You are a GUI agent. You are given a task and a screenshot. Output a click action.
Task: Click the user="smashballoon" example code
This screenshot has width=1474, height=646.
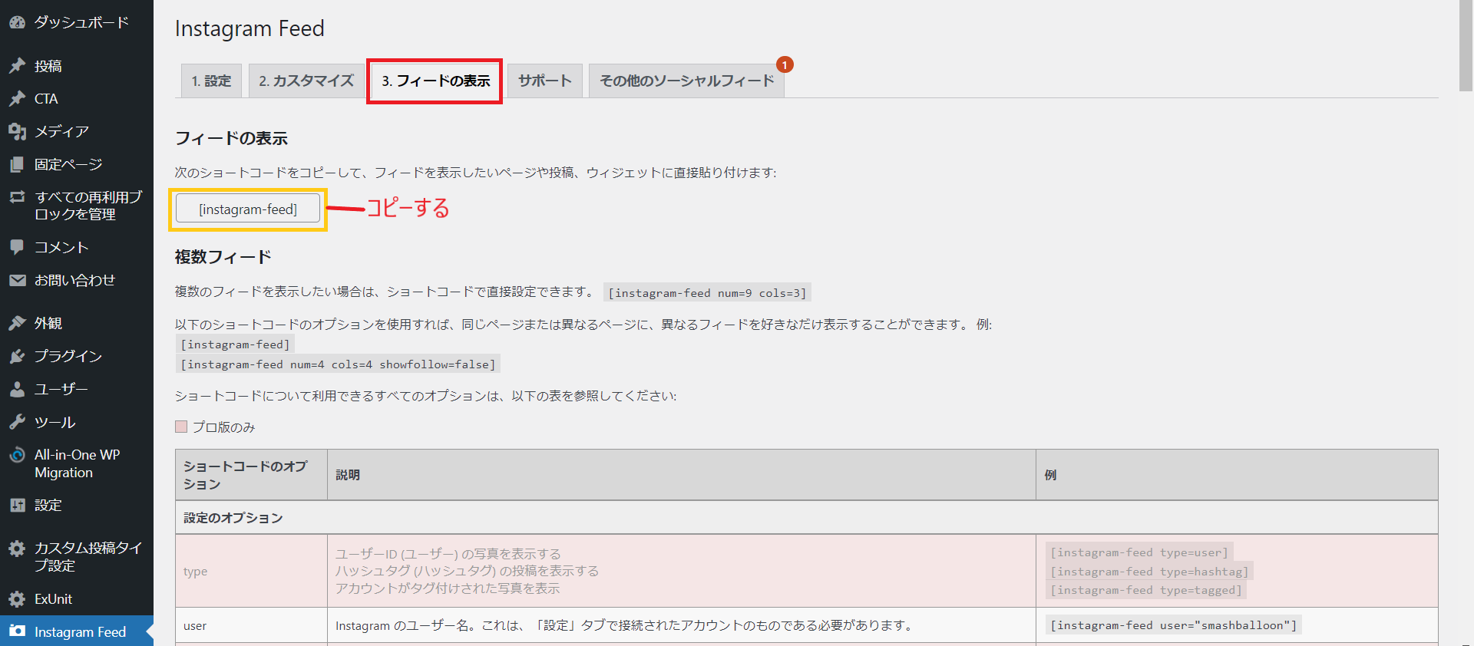[1174, 625]
